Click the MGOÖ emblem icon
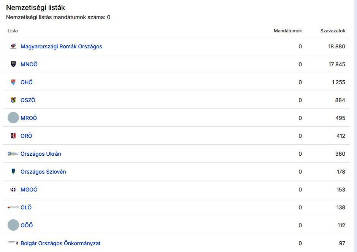Image resolution: width=357 pixels, height=252 pixels. [13, 190]
